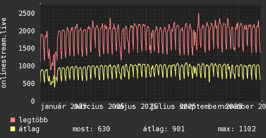Screen dimensions: 266x138
Task: Click the y-axis label 2000
Action: tap(27, 31)
